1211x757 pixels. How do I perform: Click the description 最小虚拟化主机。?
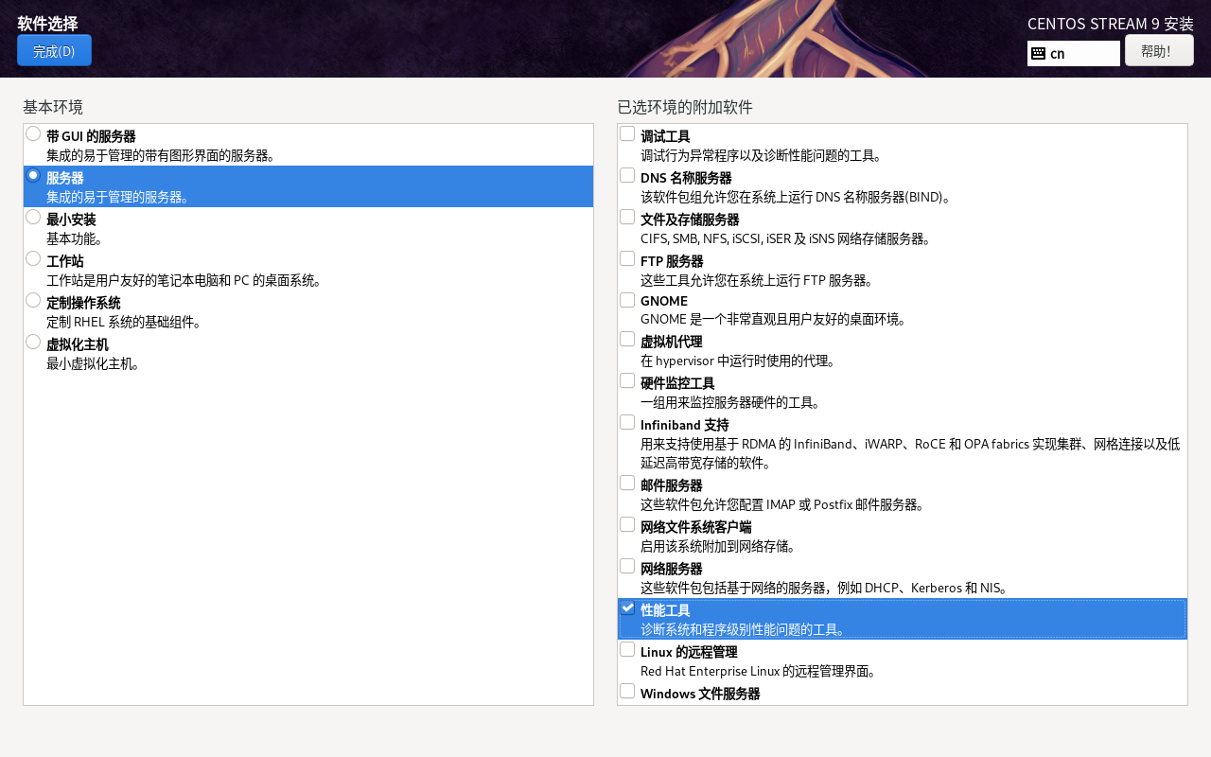pyautogui.click(x=94, y=363)
